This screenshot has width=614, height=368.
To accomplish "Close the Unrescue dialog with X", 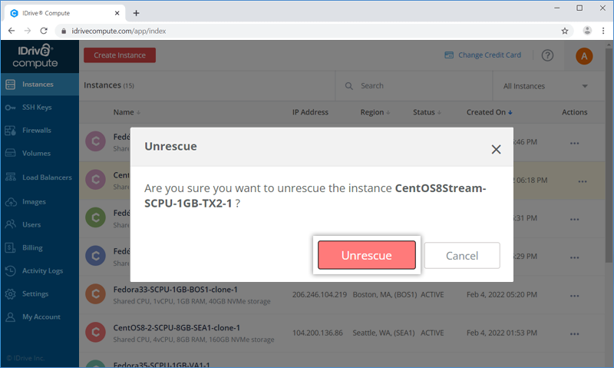I will pos(496,149).
